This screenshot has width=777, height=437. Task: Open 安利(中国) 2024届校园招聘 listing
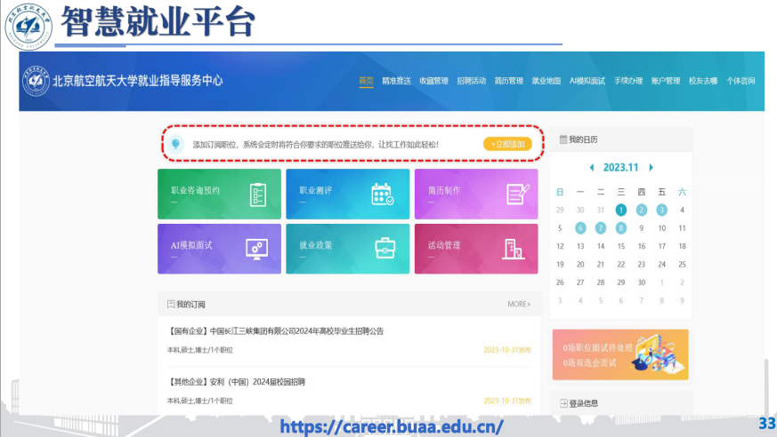237,382
